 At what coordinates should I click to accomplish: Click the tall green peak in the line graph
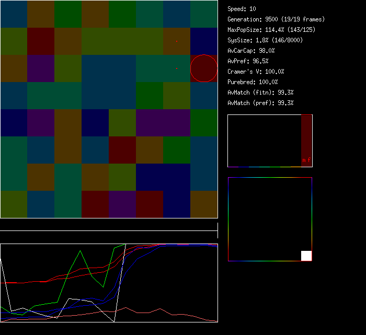click(x=80, y=251)
